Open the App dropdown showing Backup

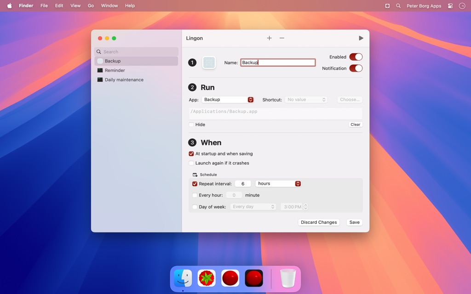pos(250,99)
